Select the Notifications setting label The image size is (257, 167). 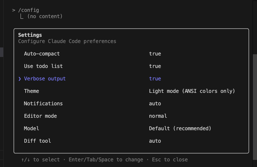(43, 104)
